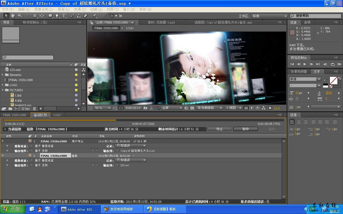Open the font family 宋体 dropdown

click(x=305, y=79)
